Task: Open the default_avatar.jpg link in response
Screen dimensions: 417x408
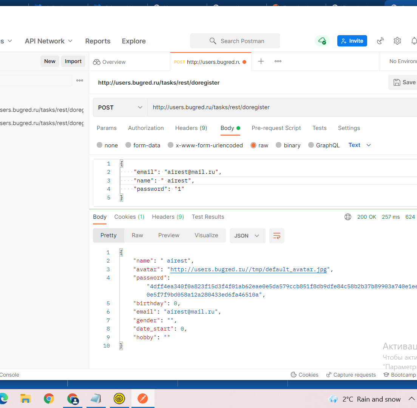Action: (x=249, y=269)
